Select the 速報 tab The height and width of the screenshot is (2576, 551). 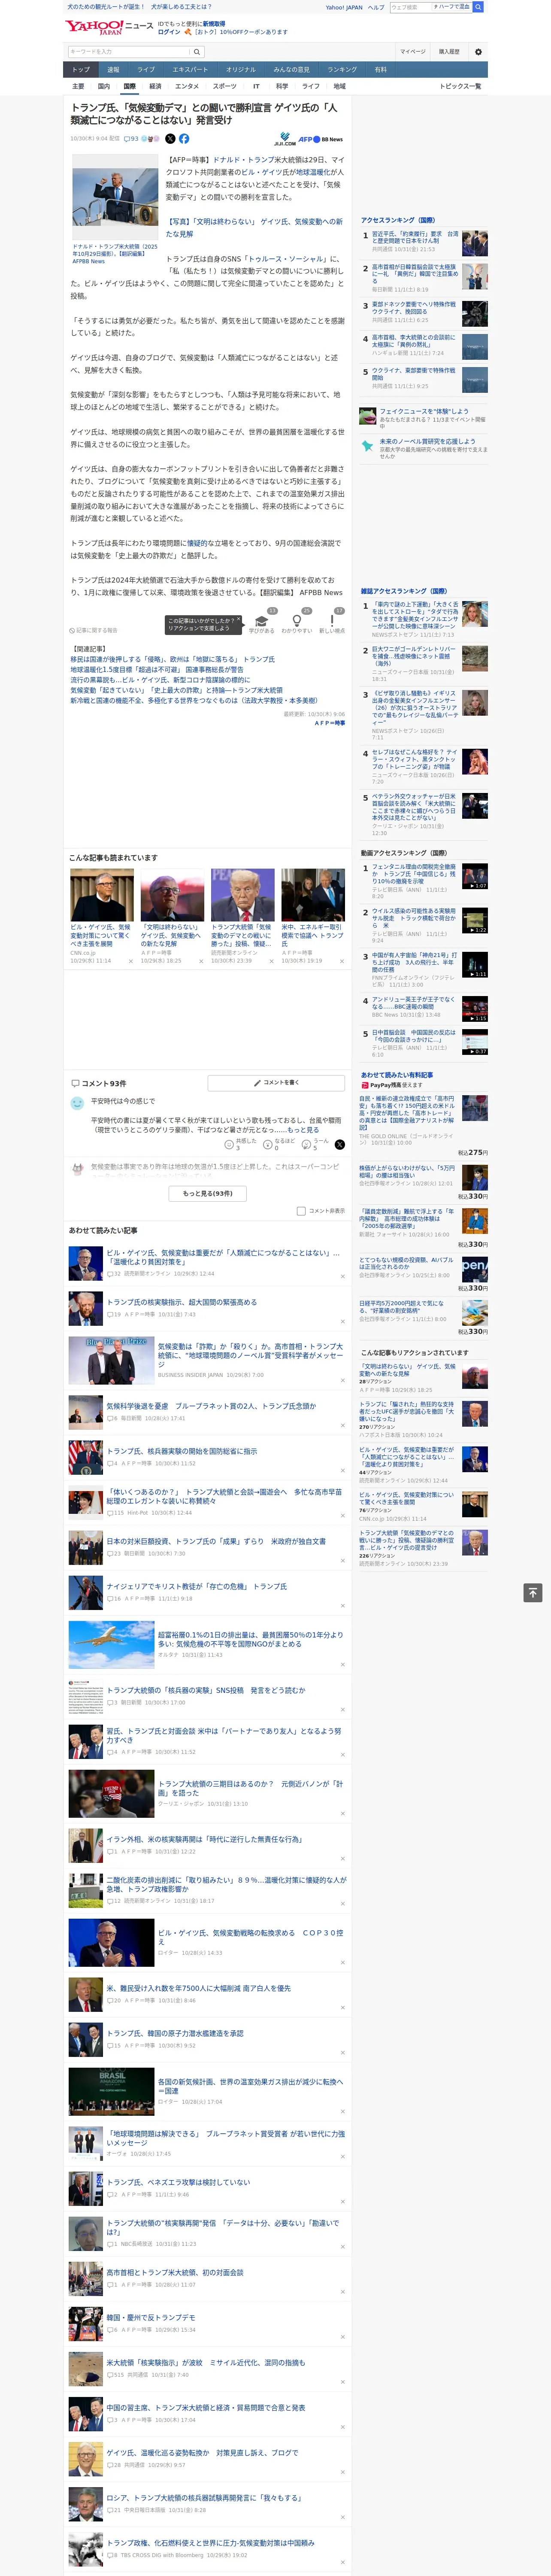[x=113, y=70]
